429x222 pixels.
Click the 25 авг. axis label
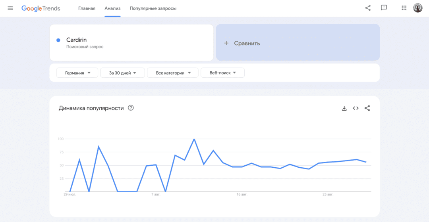[x=328, y=194]
